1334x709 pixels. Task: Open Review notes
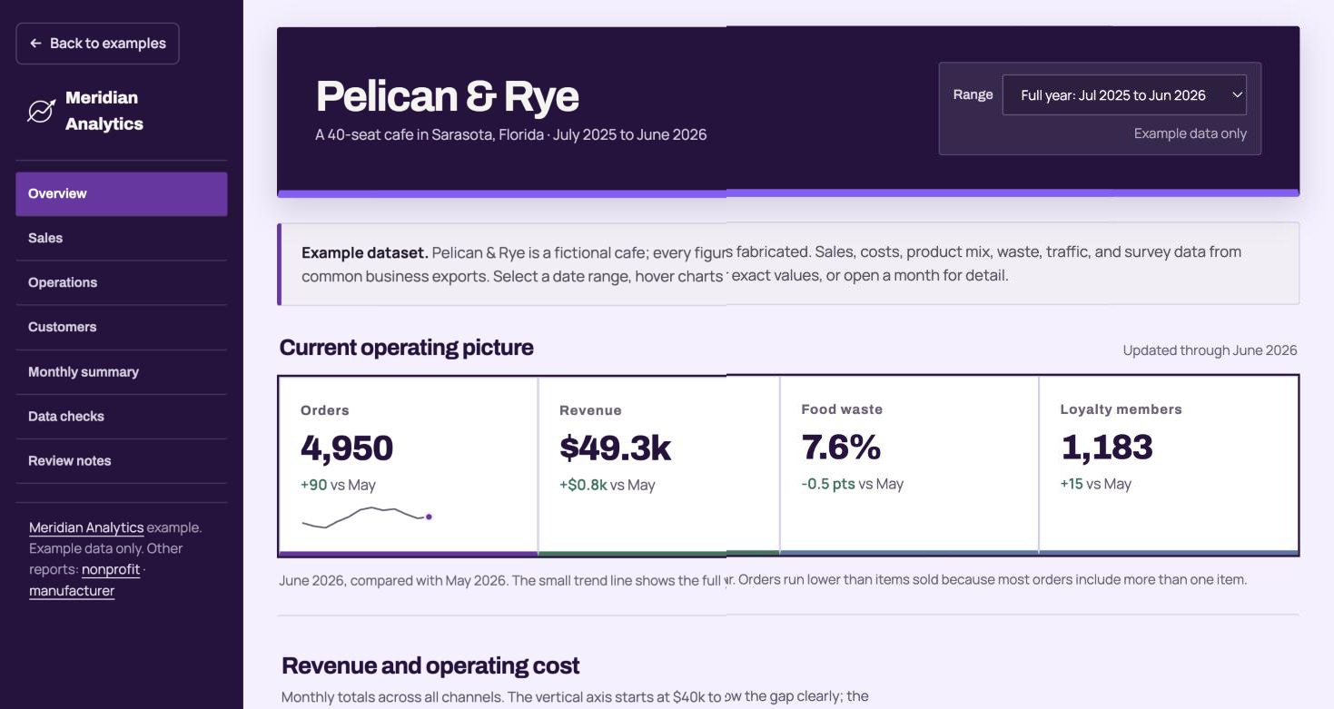coord(122,461)
